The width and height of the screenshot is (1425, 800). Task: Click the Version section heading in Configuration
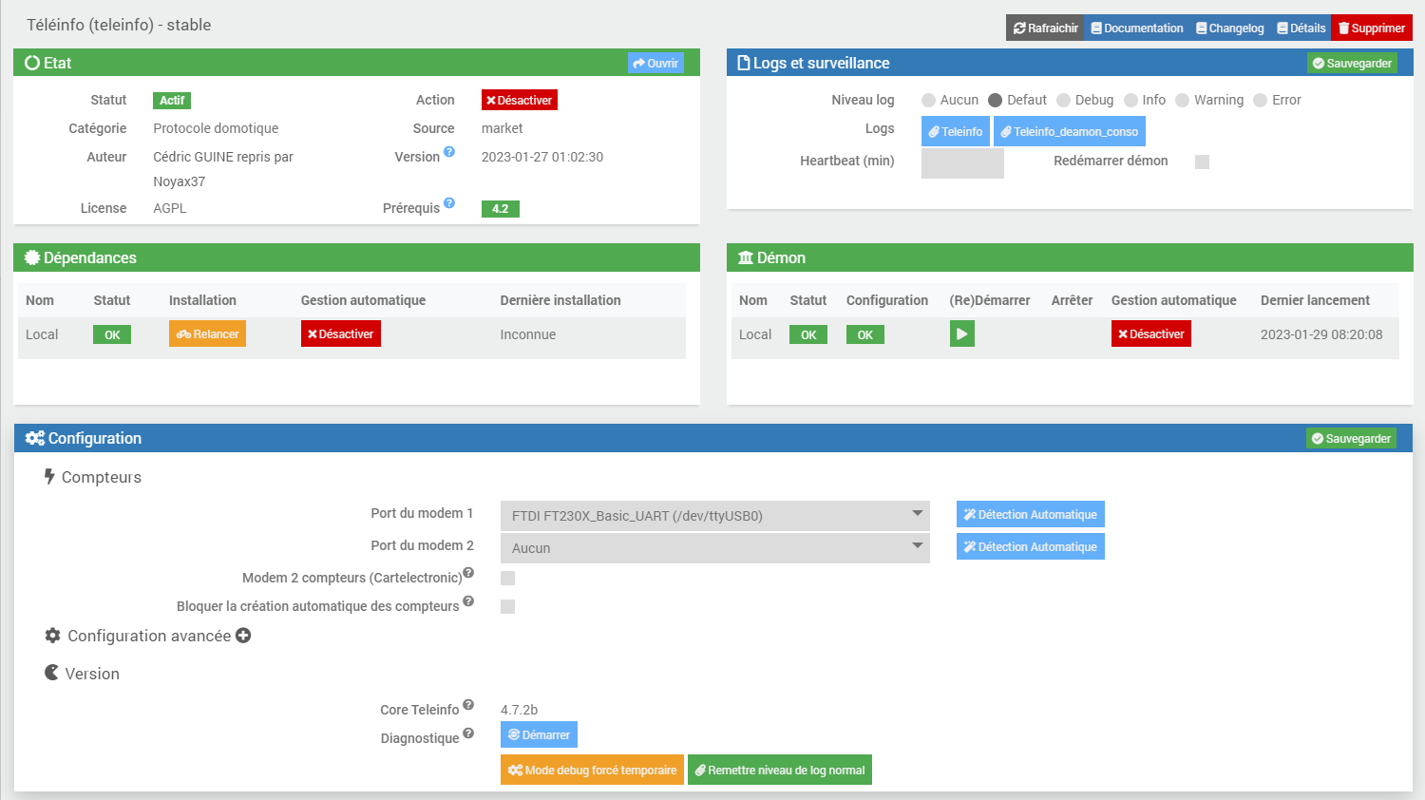82,674
